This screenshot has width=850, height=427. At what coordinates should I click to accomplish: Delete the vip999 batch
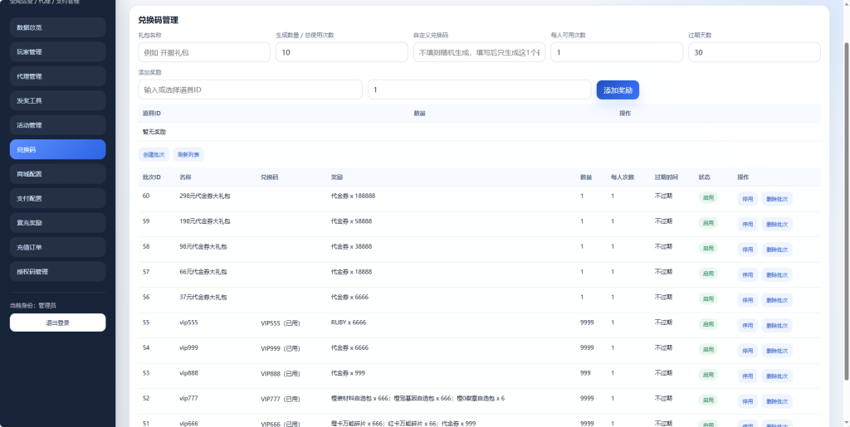click(x=777, y=351)
